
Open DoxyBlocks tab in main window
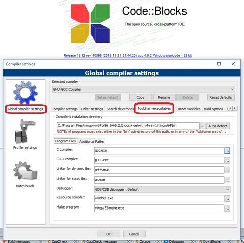(212, 241)
